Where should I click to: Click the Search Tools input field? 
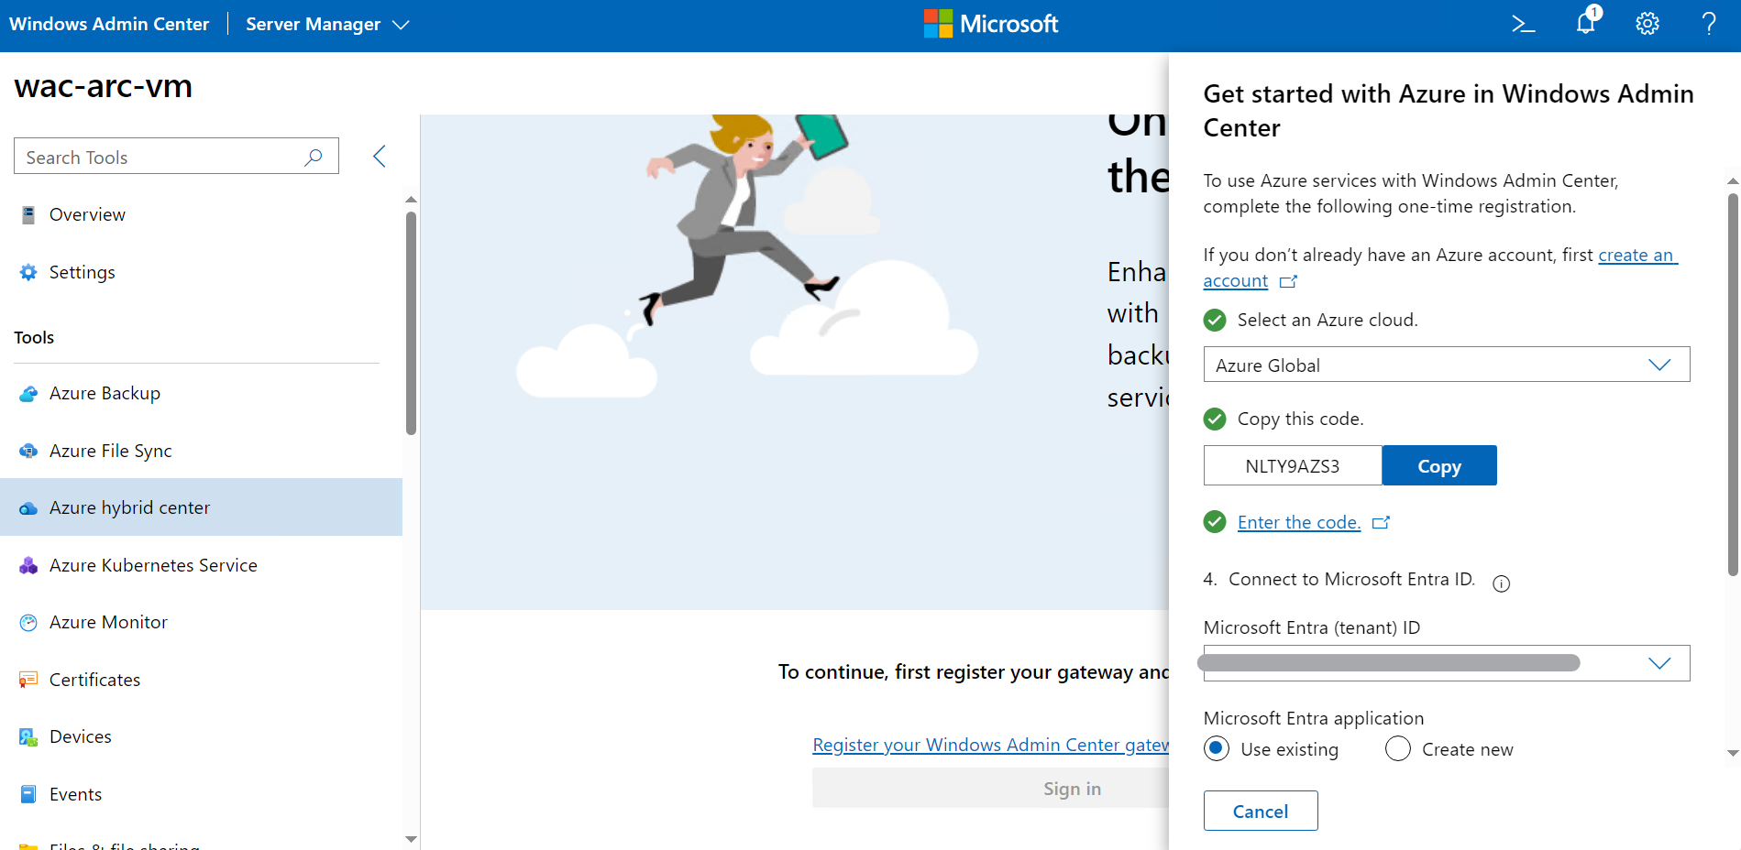(176, 157)
